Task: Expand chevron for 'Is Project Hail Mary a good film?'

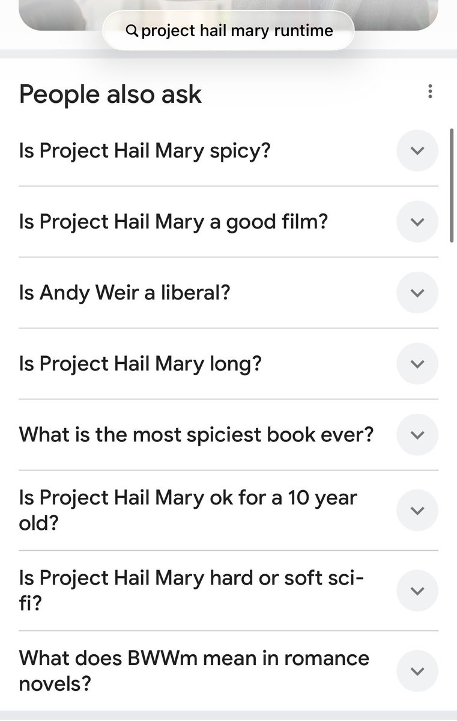Action: (417, 222)
